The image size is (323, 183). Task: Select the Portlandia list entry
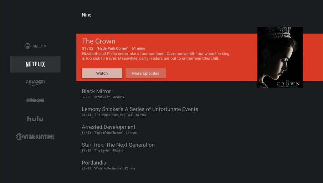tap(94, 163)
